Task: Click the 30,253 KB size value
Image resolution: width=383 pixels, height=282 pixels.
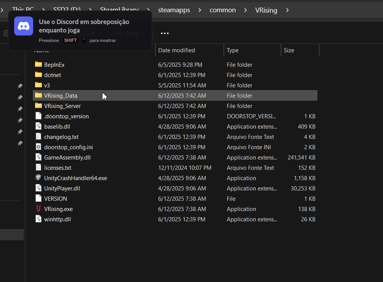Action: coord(303,189)
